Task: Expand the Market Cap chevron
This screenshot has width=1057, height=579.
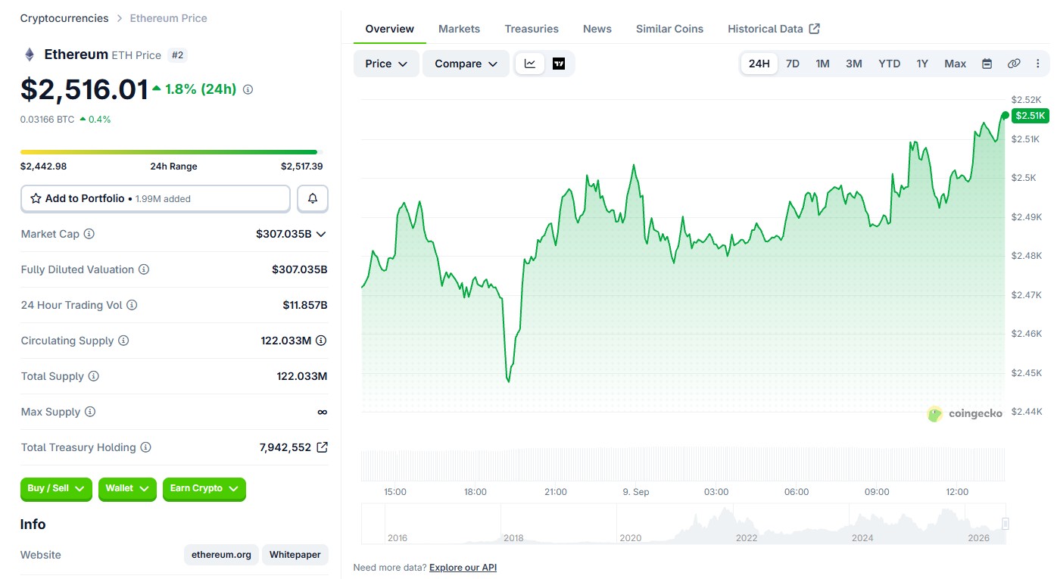Action: [321, 234]
